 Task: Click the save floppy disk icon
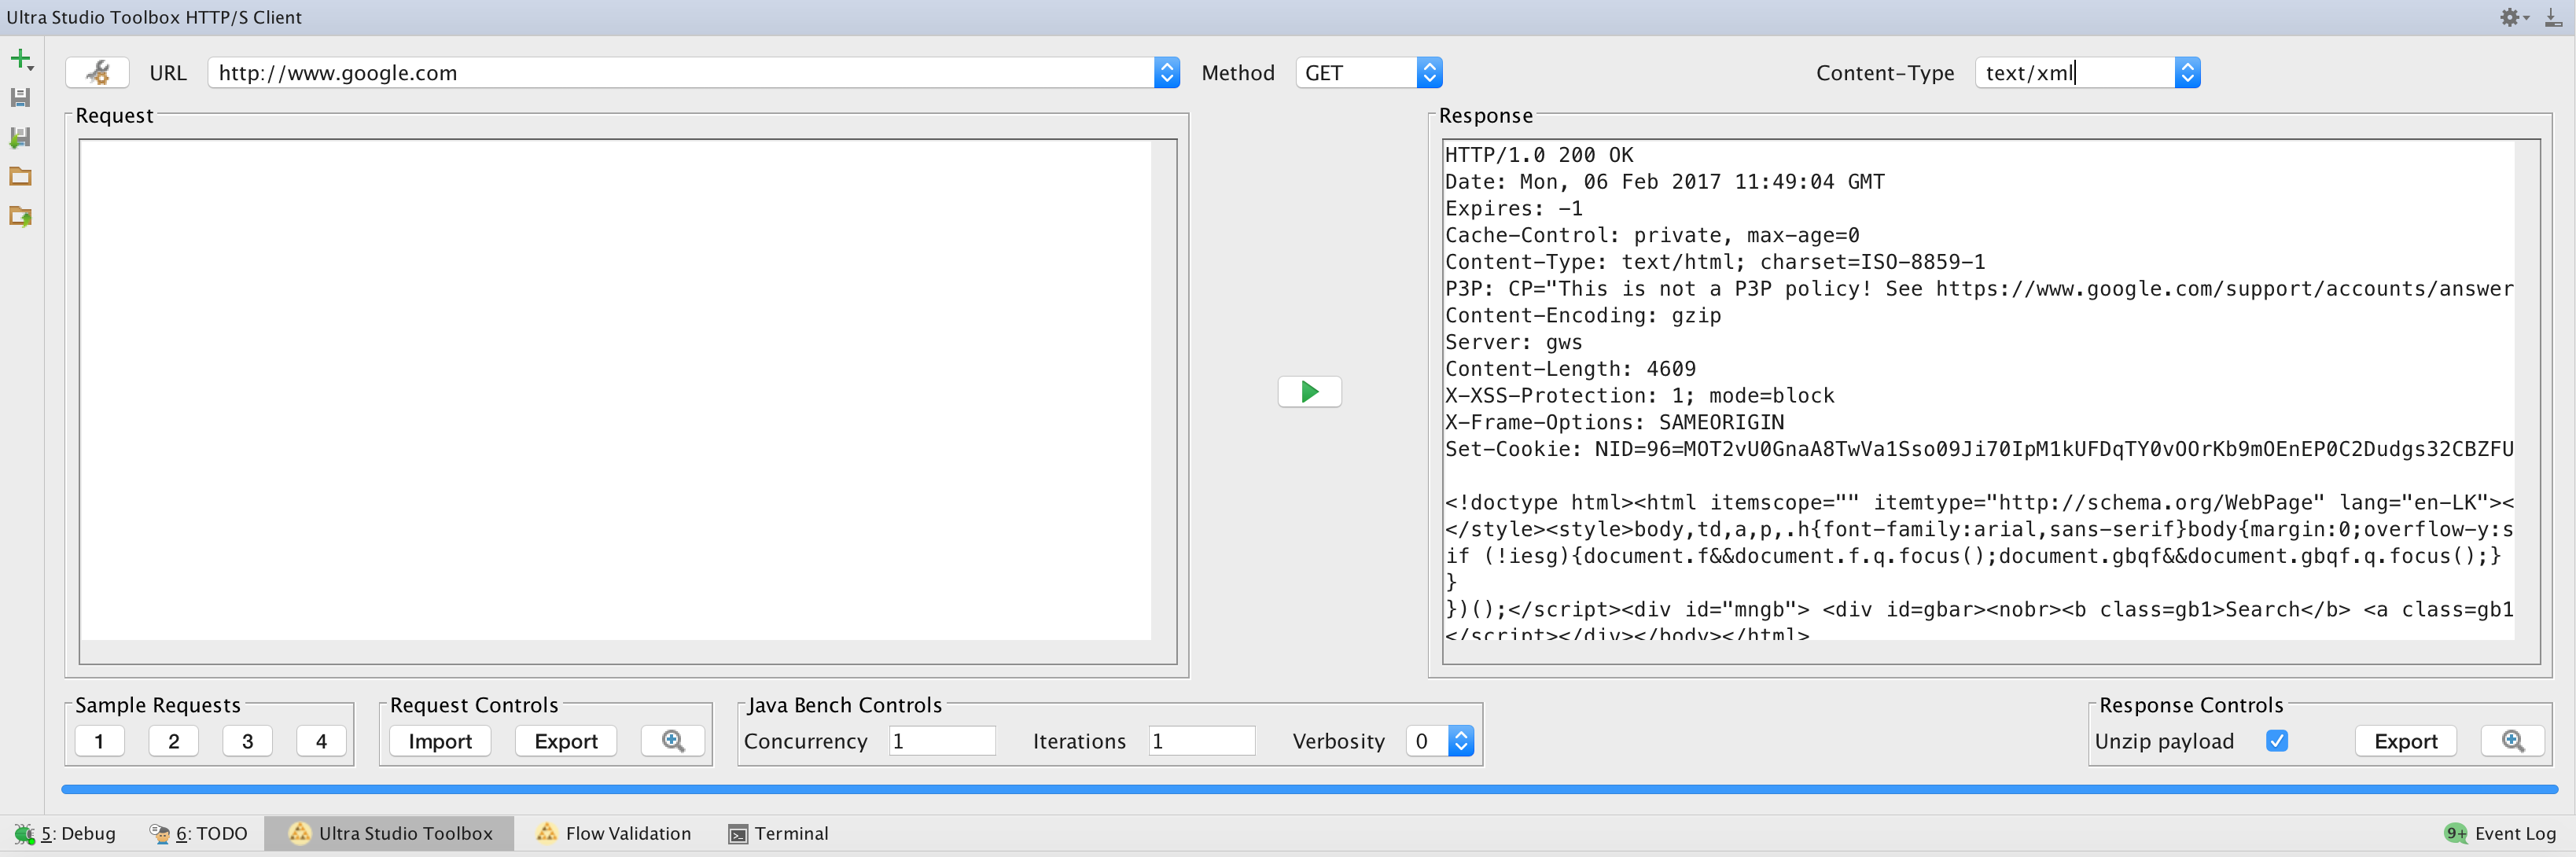pos(20,97)
